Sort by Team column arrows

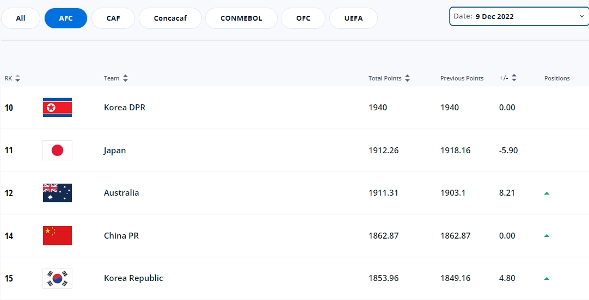(125, 78)
